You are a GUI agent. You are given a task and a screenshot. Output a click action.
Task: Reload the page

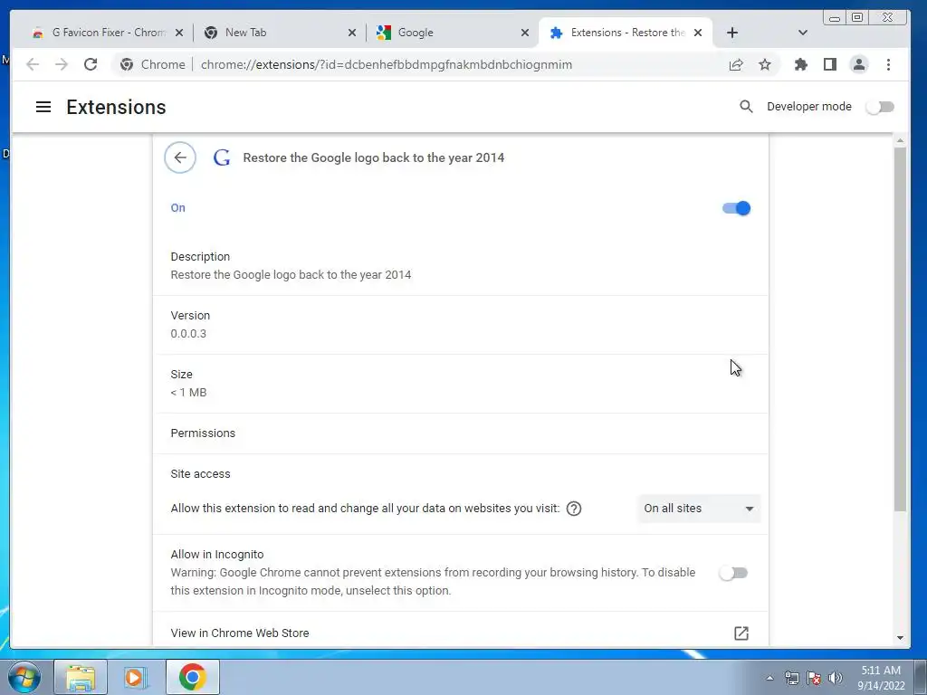click(x=91, y=64)
